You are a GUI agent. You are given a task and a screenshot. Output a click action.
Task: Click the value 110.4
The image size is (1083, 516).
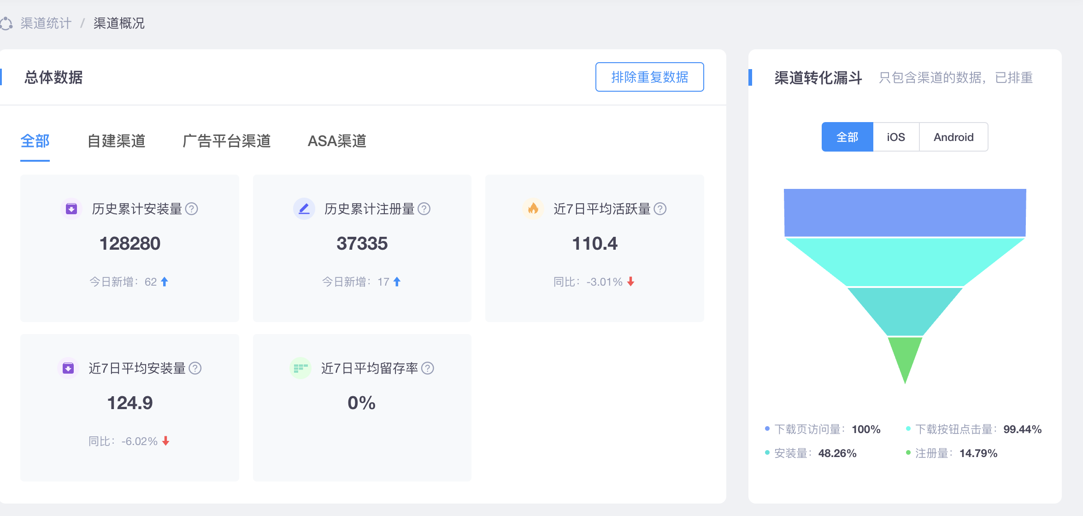point(594,243)
